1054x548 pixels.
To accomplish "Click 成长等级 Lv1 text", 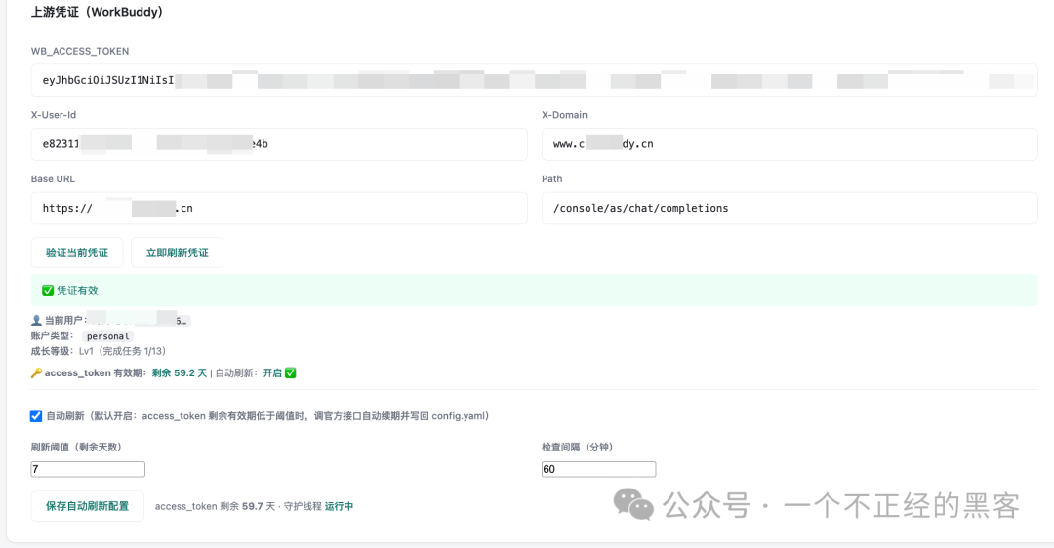I will point(99,351).
